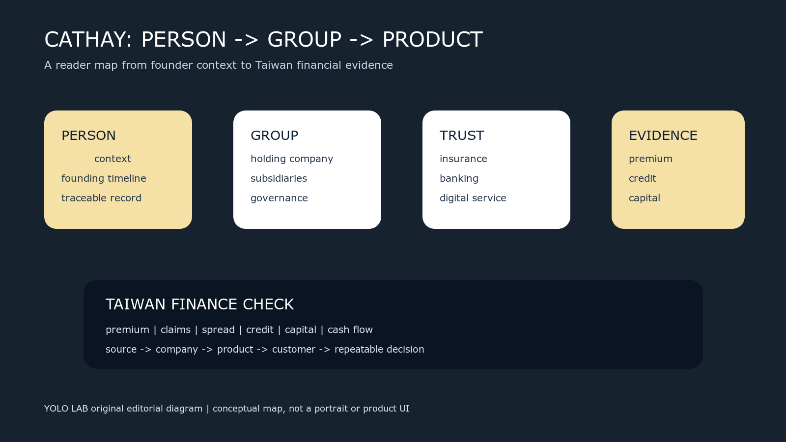Image resolution: width=786 pixels, height=442 pixels.
Task: Click 'holding company' in GROUP card
Action: (292, 159)
